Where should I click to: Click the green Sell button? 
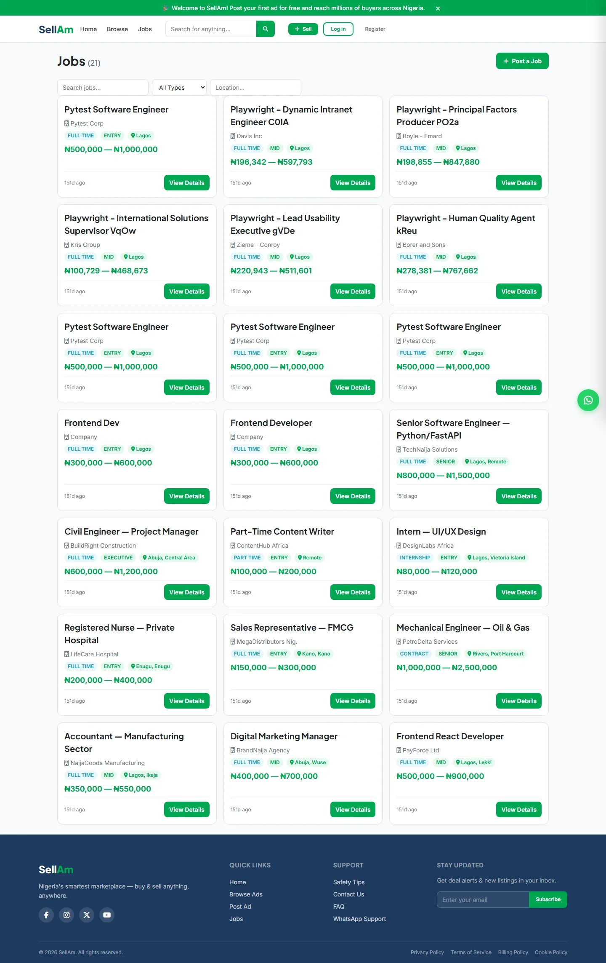point(303,29)
